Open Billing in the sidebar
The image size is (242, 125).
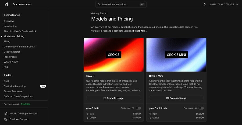(x=7, y=42)
